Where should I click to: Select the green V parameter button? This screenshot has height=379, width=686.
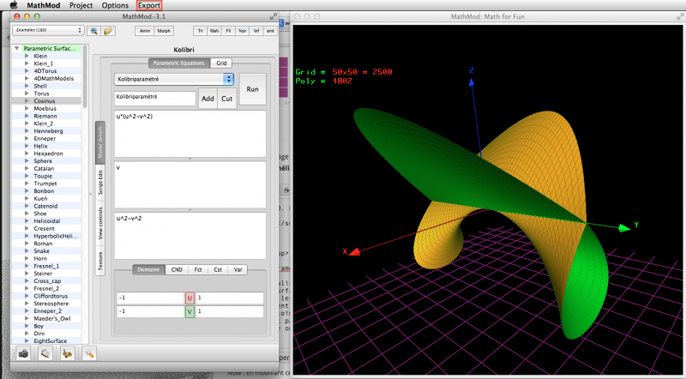[190, 311]
